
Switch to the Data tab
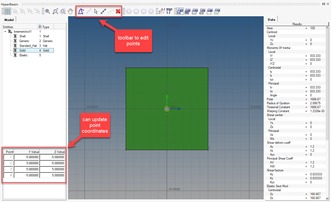[271, 20]
